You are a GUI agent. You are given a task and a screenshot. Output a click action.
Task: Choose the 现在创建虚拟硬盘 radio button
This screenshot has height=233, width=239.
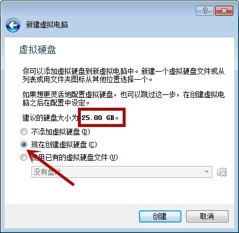click(24, 144)
